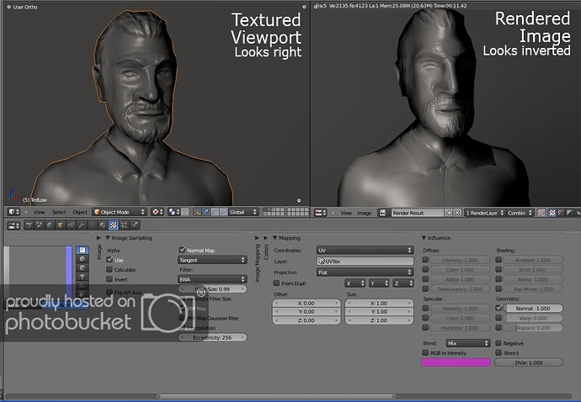Click the Eccentricity 256 field
581x402 pixels.
pyautogui.click(x=212, y=337)
